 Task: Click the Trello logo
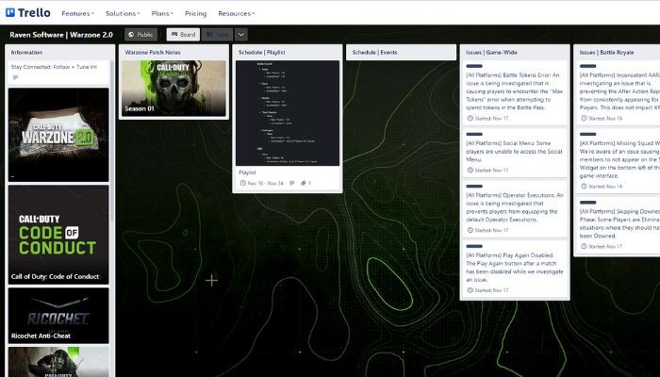[x=27, y=13]
